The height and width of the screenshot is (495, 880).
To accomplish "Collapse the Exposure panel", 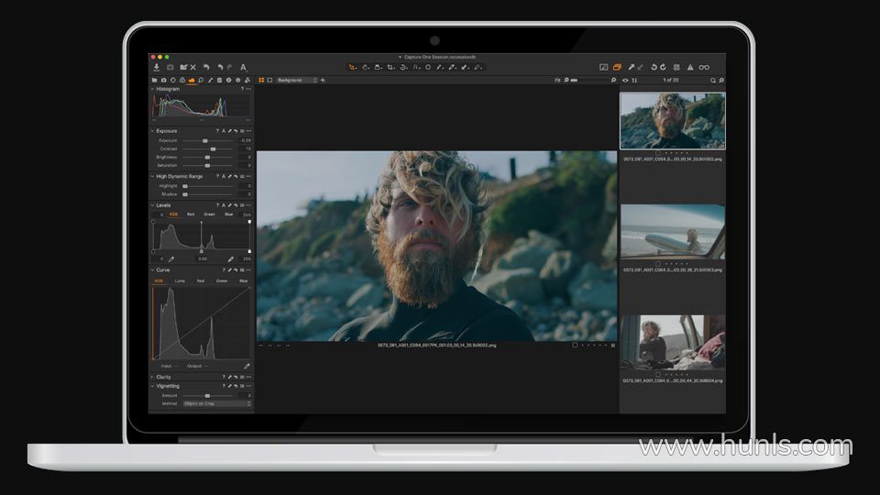I will coord(152,131).
